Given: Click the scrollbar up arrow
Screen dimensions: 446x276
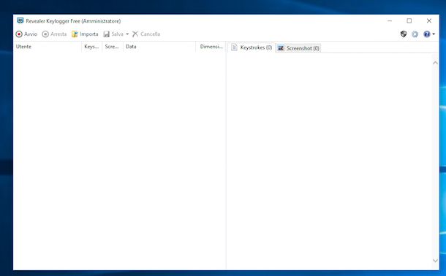Looking at the screenshot, I should [435, 63].
